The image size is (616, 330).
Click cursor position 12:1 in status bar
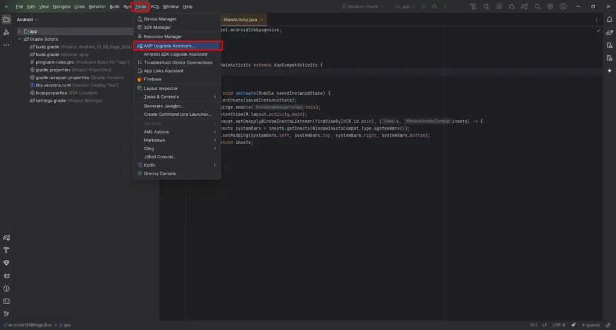[x=534, y=325]
